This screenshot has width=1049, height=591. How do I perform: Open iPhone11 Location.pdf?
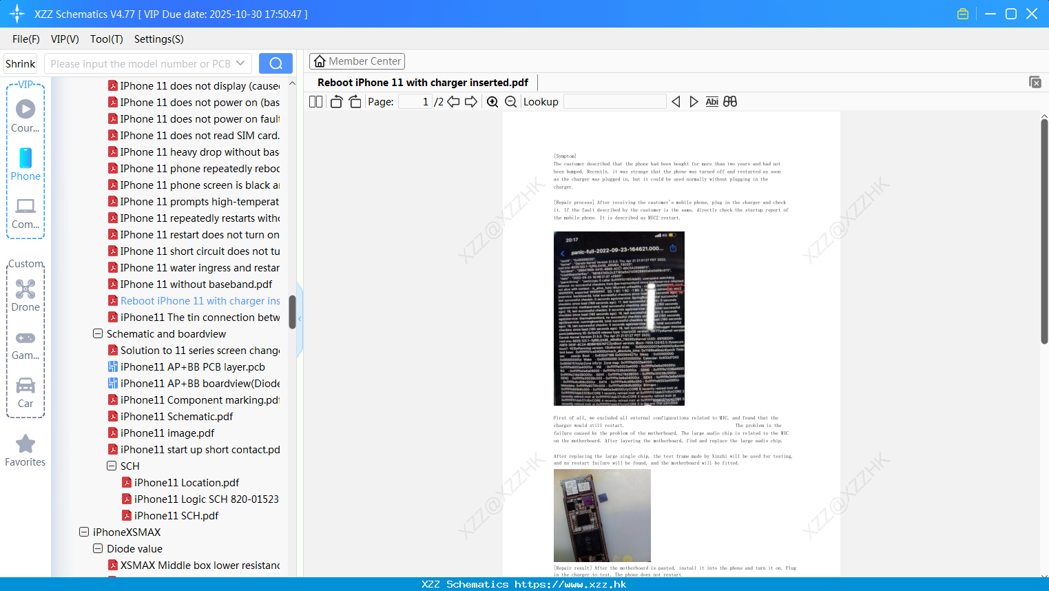(187, 482)
